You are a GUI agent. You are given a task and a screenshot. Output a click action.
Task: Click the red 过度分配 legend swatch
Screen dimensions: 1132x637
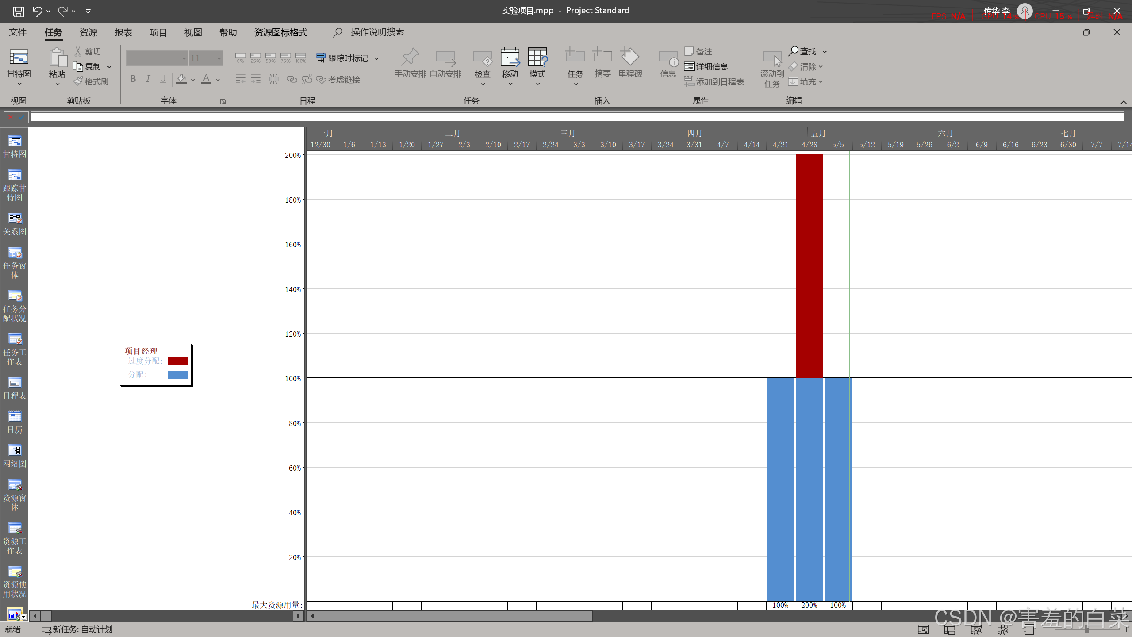(177, 361)
